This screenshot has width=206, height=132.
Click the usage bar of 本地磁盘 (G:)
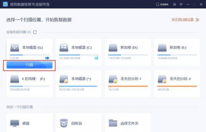tap(29, 55)
